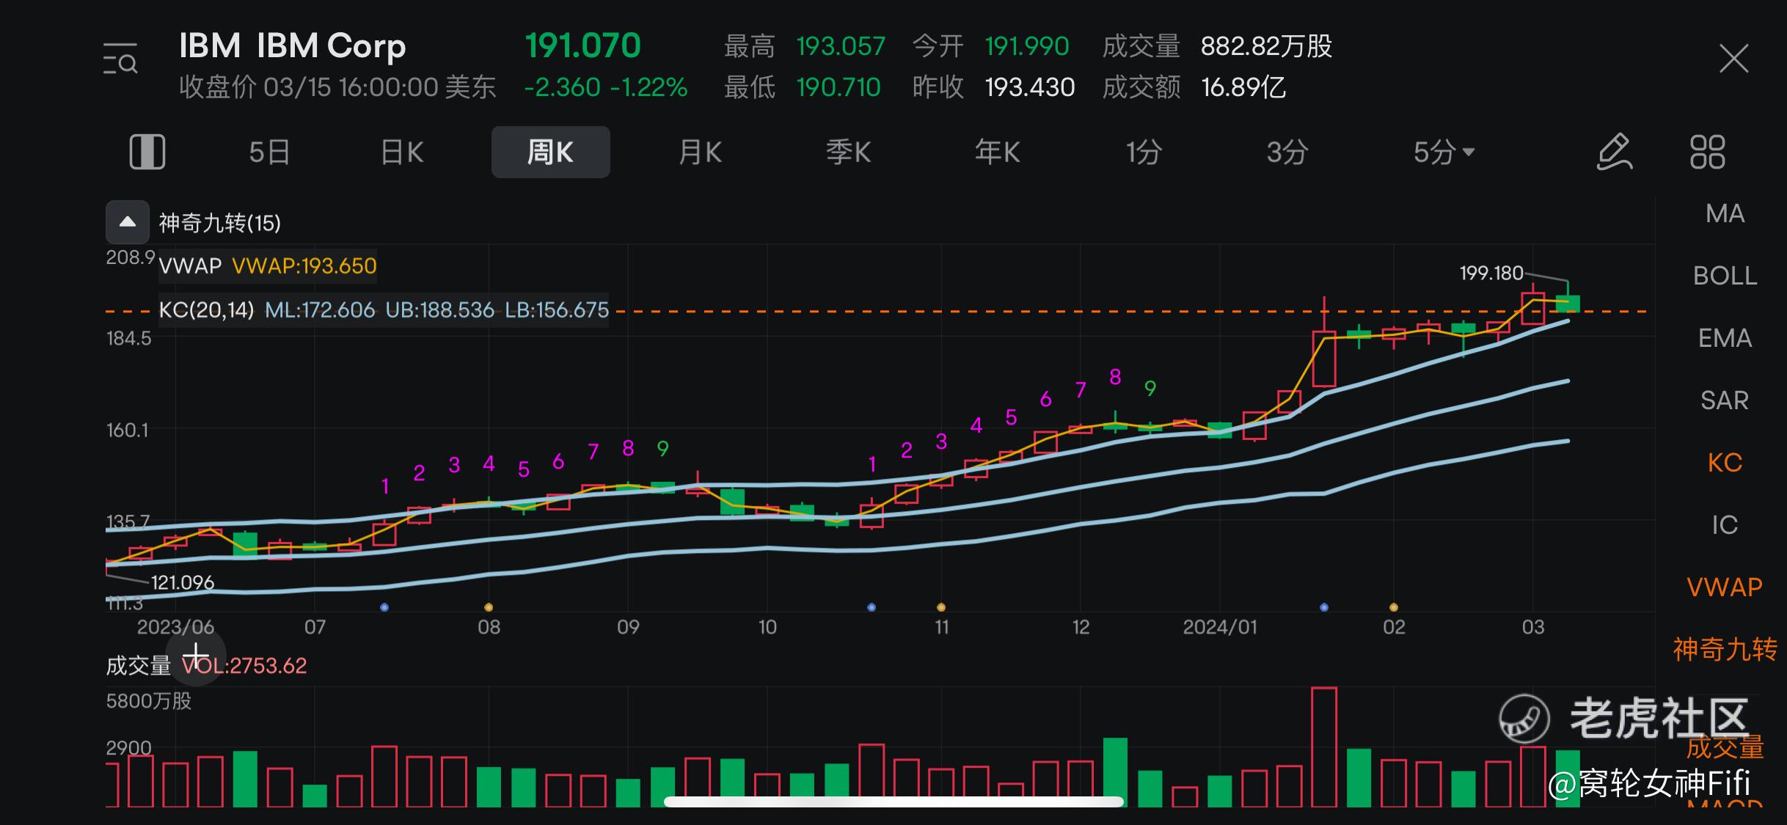1787x825 pixels.
Task: Click the orange event dot above 02 label
Action: (x=1394, y=607)
